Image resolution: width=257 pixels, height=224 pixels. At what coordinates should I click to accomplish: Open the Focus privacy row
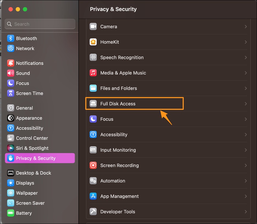[107, 119]
